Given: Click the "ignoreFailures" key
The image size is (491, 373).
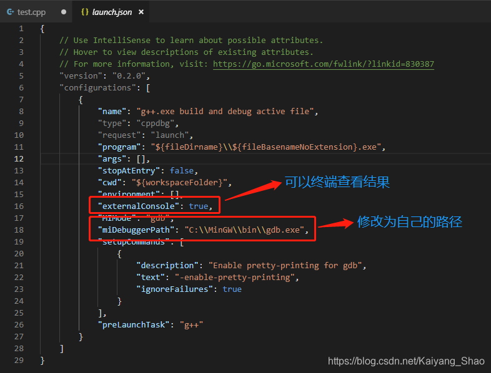Looking at the screenshot, I should pyautogui.click(x=174, y=289).
